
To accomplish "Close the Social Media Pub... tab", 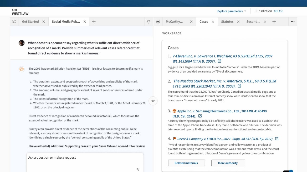I will pos(85,22).
